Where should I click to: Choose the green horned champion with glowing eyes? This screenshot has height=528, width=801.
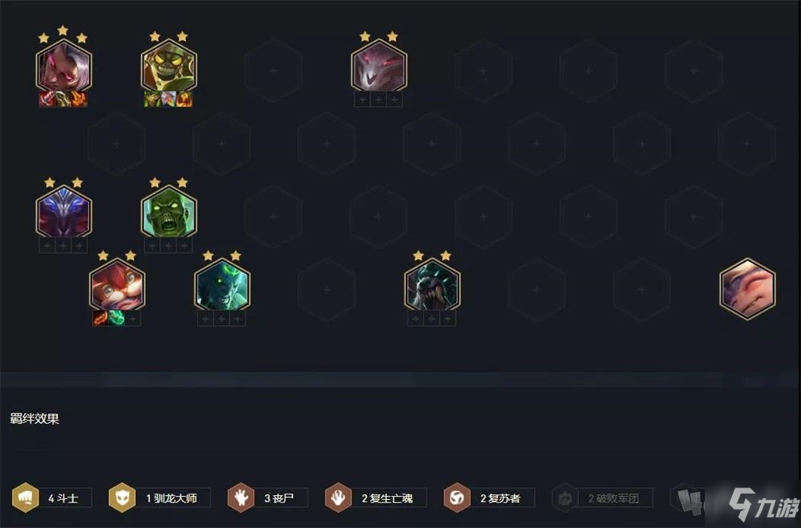[x=222, y=285]
